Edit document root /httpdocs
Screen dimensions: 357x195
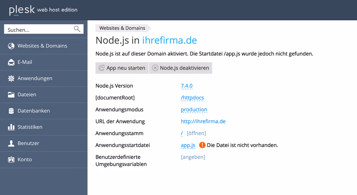(x=192, y=97)
